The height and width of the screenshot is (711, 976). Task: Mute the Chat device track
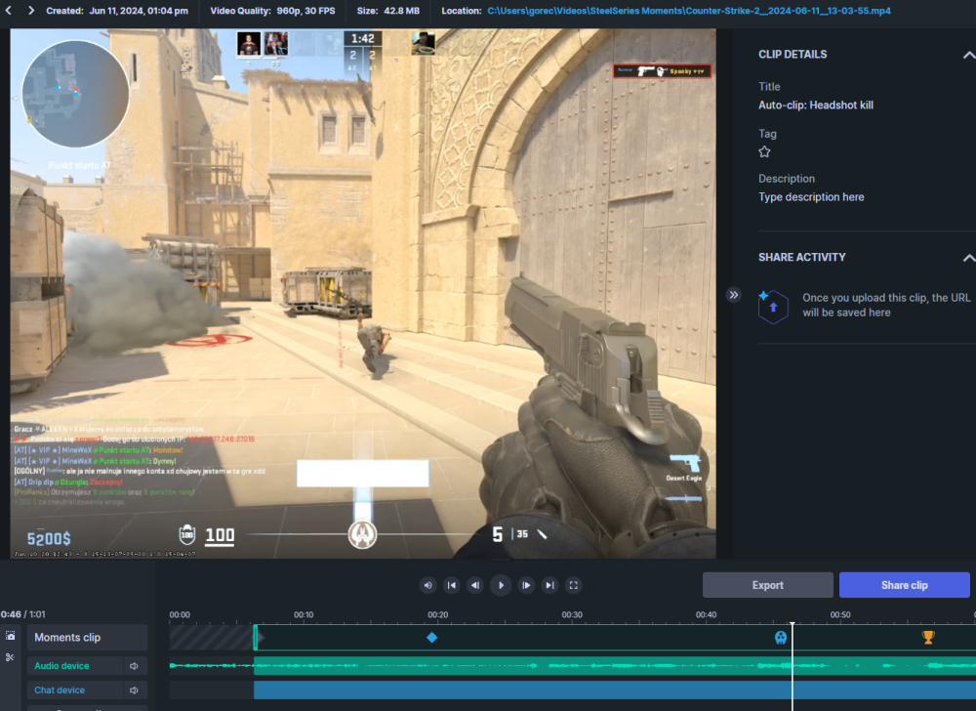pos(134,690)
